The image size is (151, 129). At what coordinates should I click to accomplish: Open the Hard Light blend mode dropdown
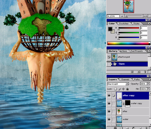pos(118,84)
